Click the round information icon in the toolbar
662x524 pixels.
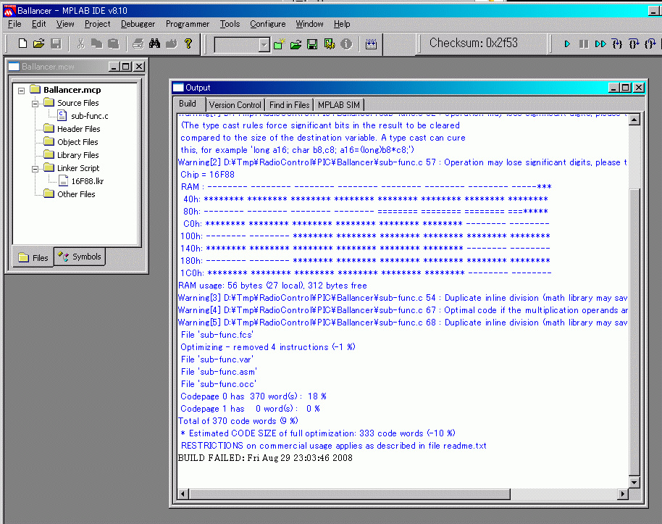(x=346, y=44)
